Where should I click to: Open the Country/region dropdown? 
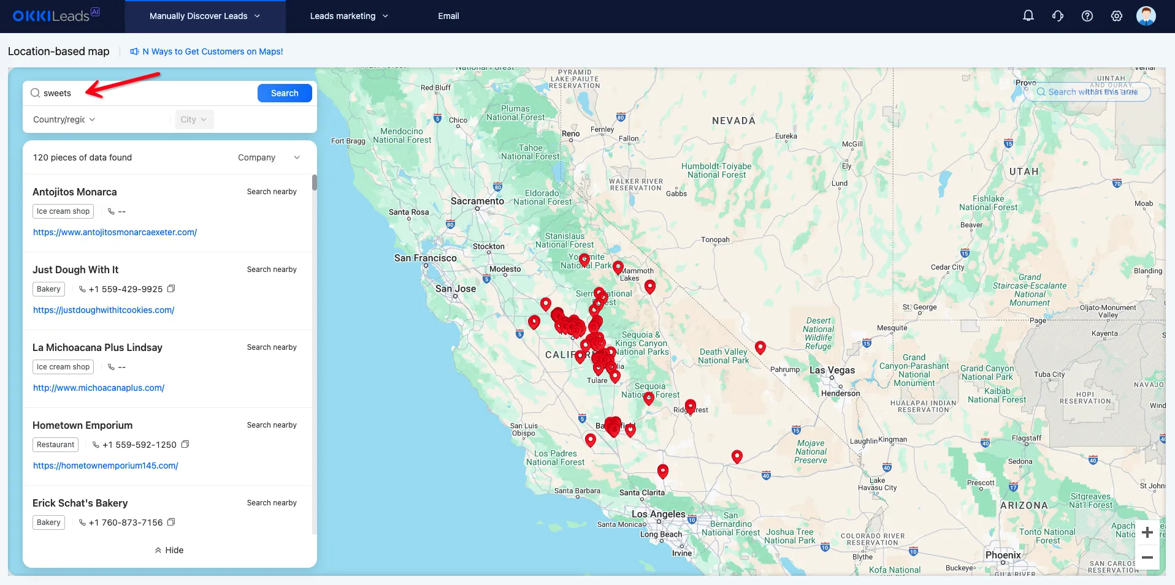click(x=64, y=119)
